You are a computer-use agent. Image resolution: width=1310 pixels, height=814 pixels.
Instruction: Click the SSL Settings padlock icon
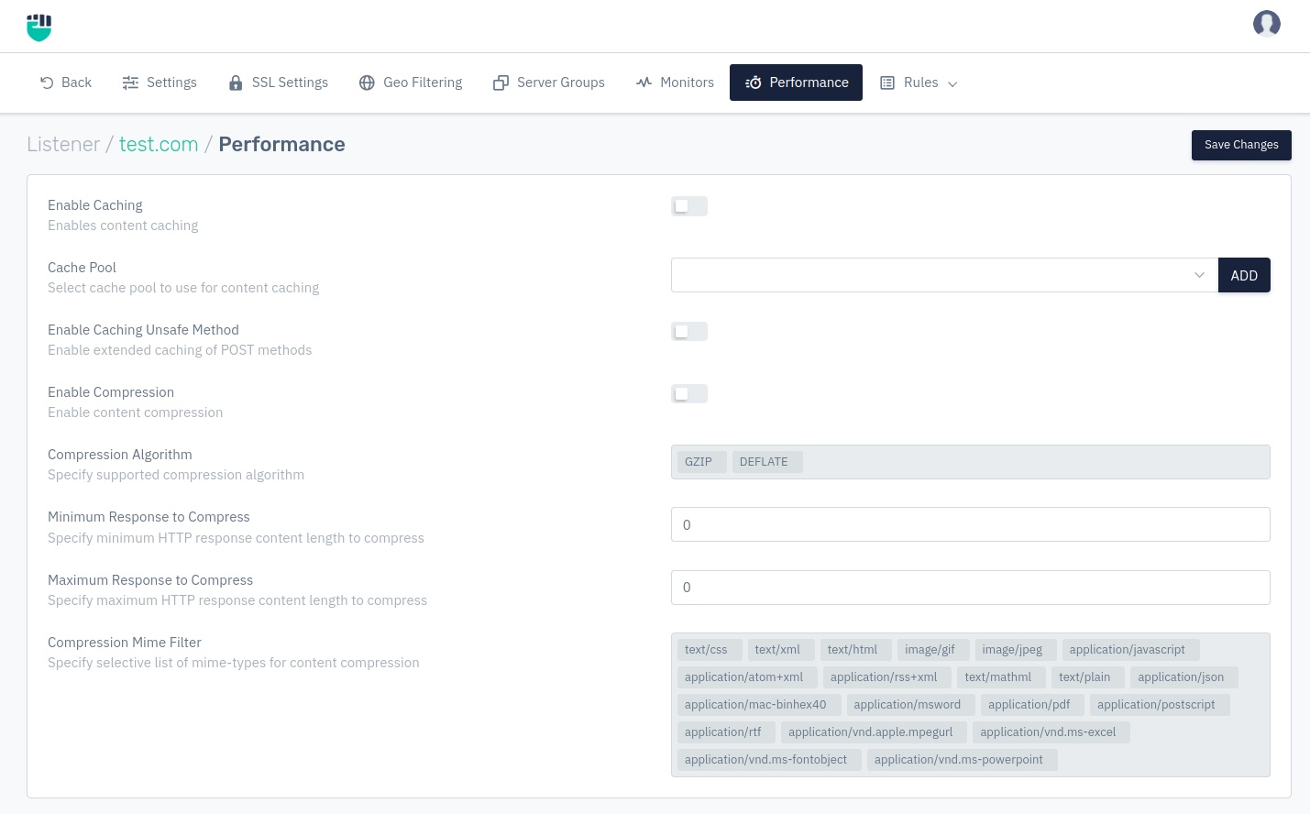[236, 82]
